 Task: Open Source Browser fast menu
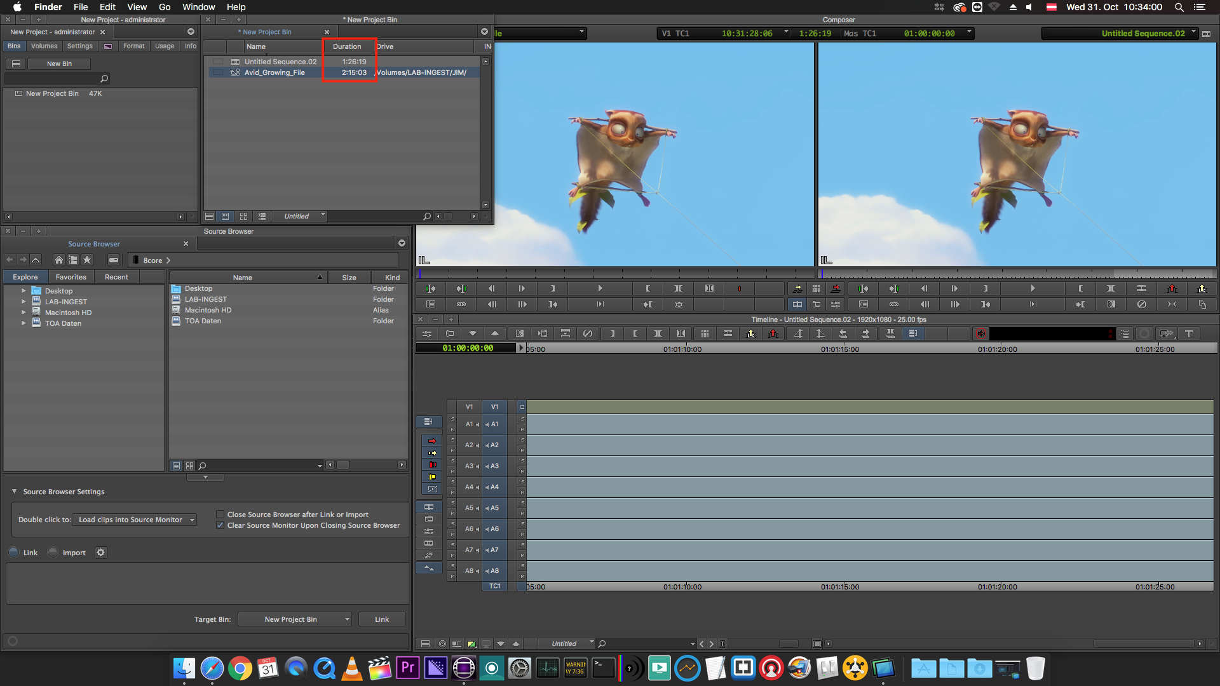pos(402,243)
